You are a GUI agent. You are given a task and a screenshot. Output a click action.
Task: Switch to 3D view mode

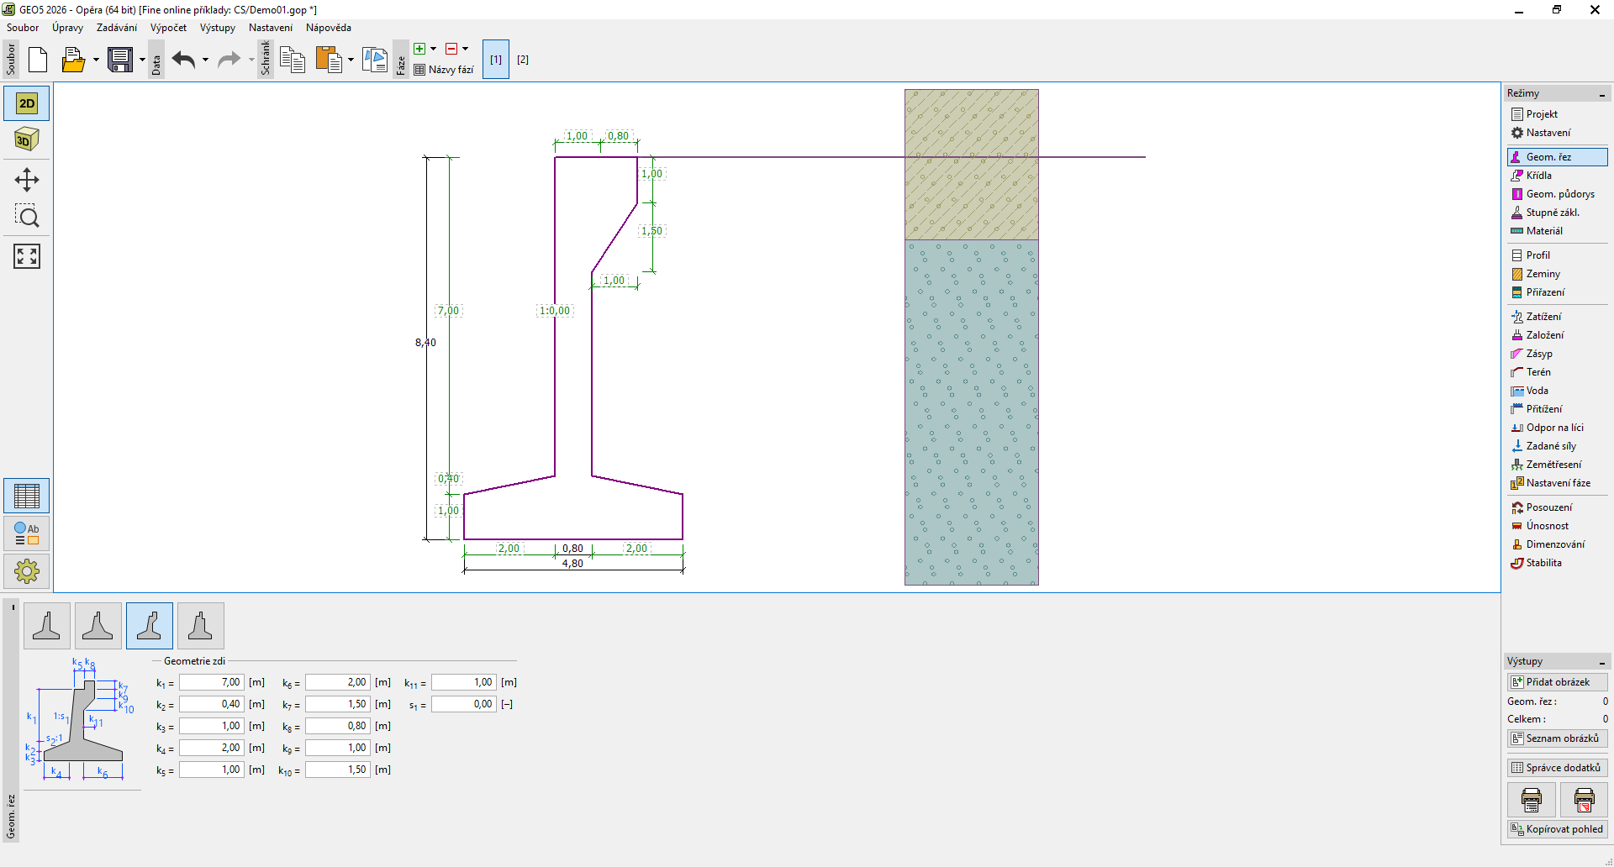[27, 139]
